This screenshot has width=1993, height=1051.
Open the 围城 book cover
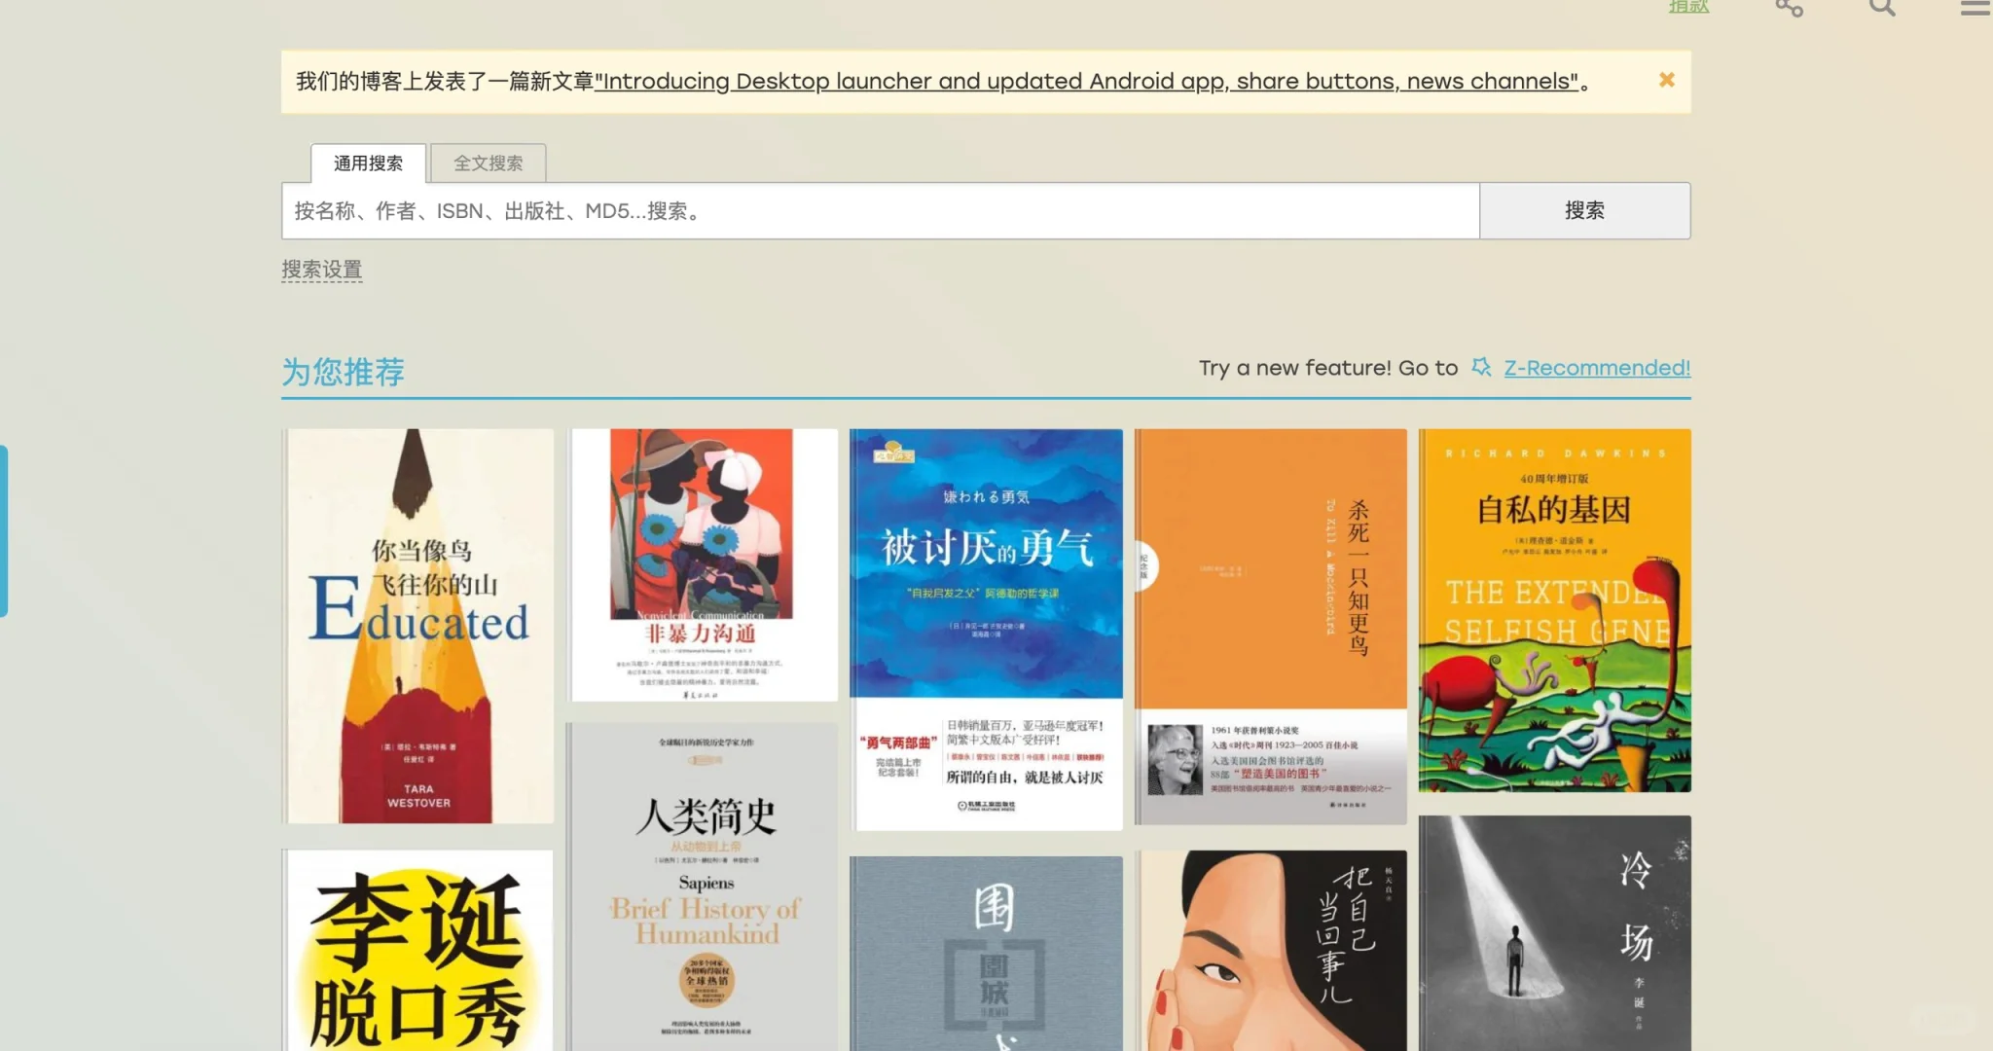[x=986, y=954]
